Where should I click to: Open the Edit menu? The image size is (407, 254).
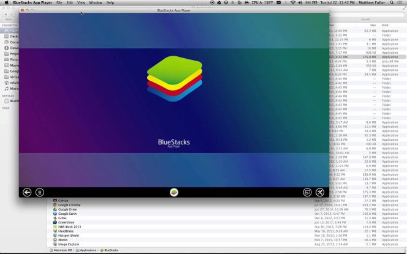69,2
